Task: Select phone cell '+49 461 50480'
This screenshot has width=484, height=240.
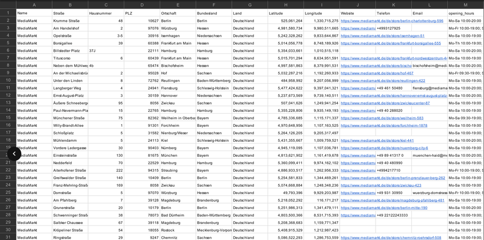Action: (393, 88)
